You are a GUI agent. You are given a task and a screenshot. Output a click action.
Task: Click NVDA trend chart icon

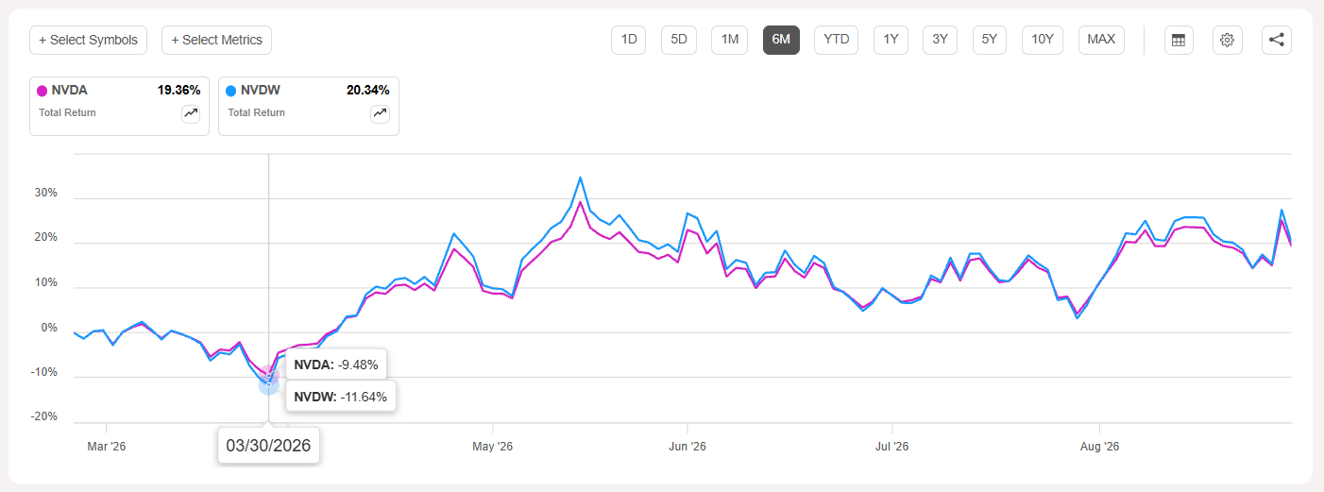point(191,113)
